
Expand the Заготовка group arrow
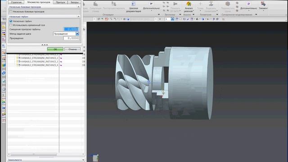180,14
